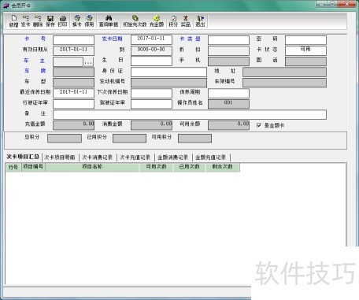Click the 新增 (New) toolbar icon

13,21
